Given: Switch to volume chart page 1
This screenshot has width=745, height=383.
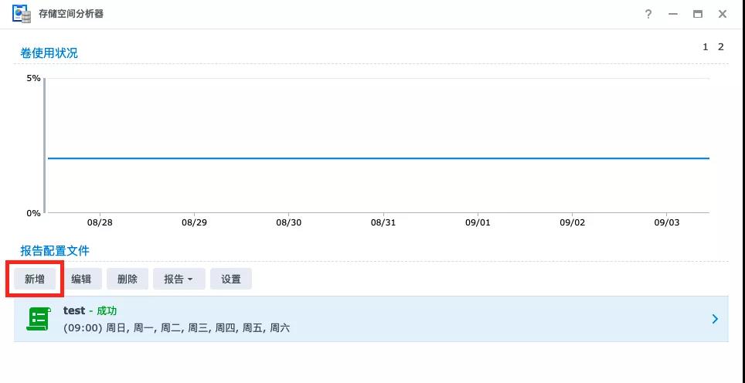Looking at the screenshot, I should 705,47.
